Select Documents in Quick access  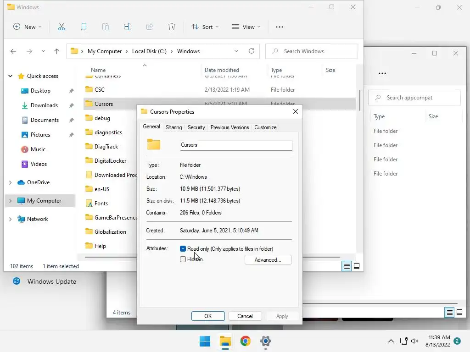45,120
